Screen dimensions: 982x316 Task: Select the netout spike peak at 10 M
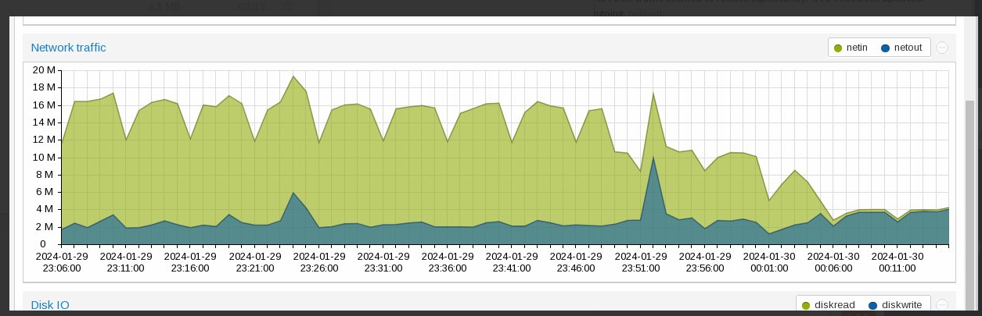pyautogui.click(x=653, y=157)
